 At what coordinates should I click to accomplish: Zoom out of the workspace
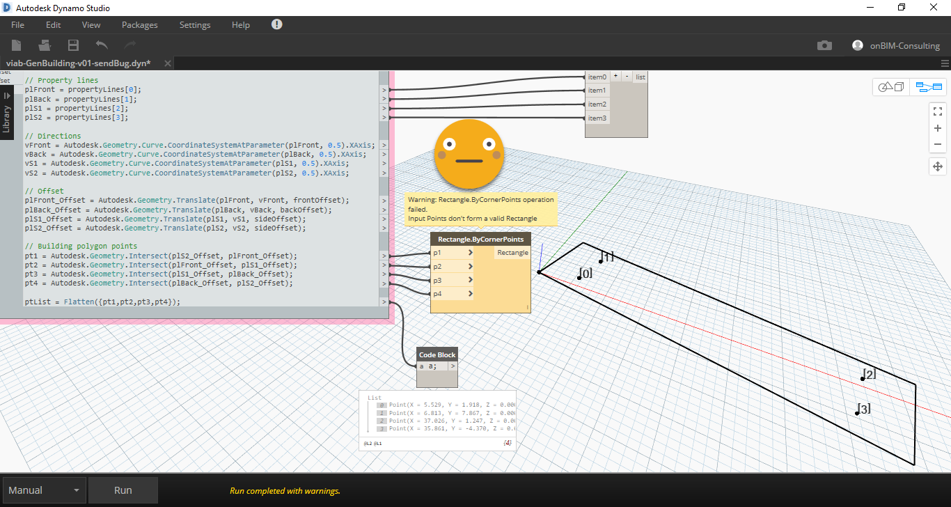pos(938,145)
